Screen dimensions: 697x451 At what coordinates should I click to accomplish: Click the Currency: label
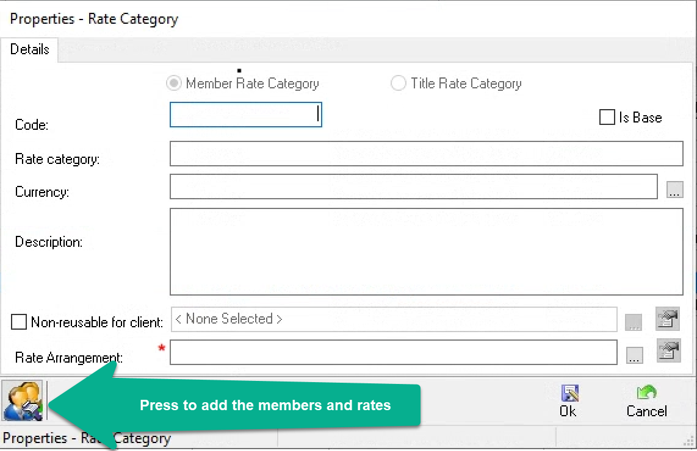(x=42, y=192)
